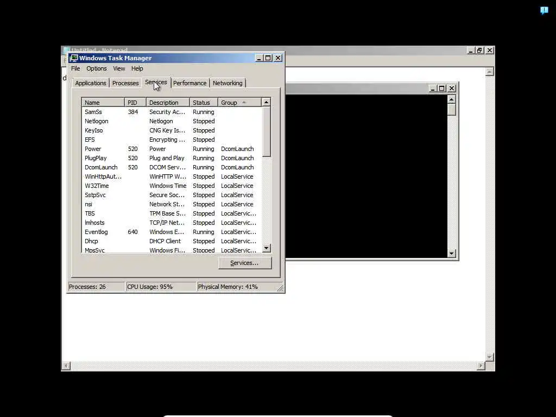Click Notepad vertical scroll up arrow

click(x=489, y=72)
